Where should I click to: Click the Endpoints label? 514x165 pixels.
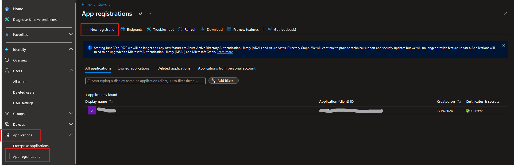pos(135,29)
